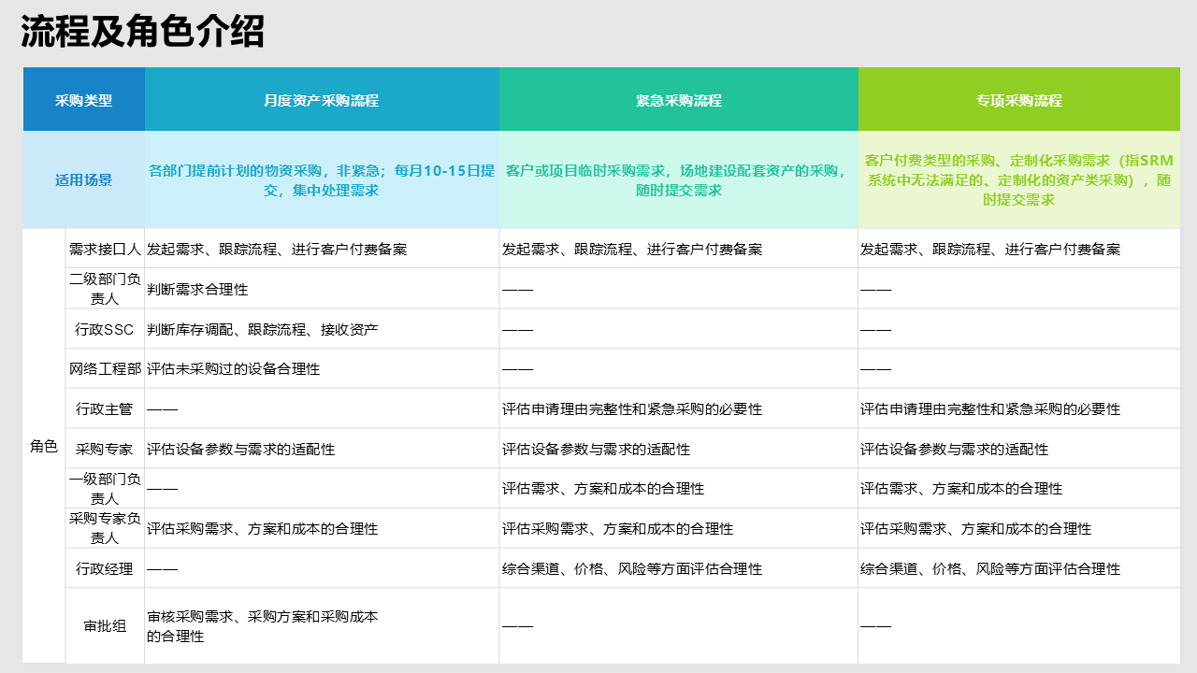Select the 专项采购流程 column header
Screen dimensions: 1197x673
click(x=1019, y=100)
